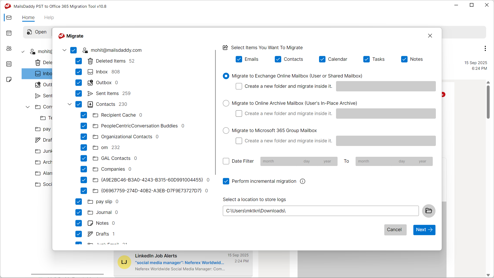Click the Journal folder icon in Migrate tree
The height and width of the screenshot is (278, 494).
90,212
